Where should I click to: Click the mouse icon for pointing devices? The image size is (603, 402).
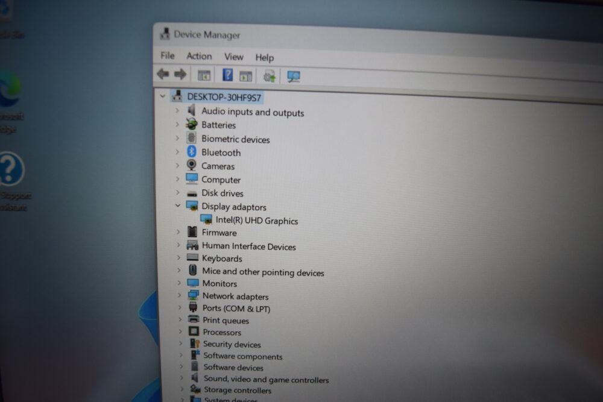click(193, 270)
